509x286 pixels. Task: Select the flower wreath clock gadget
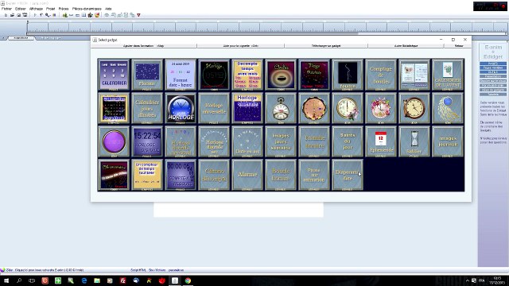381,108
